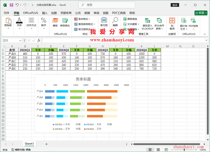Viewport: 210px width, 152px height.
Task: Collapse the ribbon with the chevron arrow
Action: (204, 34)
